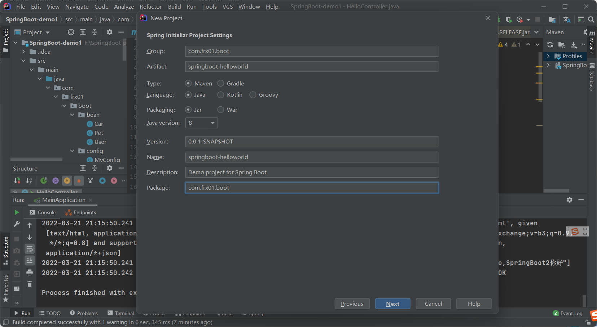Expand SpringBoot module in Maven panel
Viewport: 597px width, 327px height.
(x=548, y=65)
